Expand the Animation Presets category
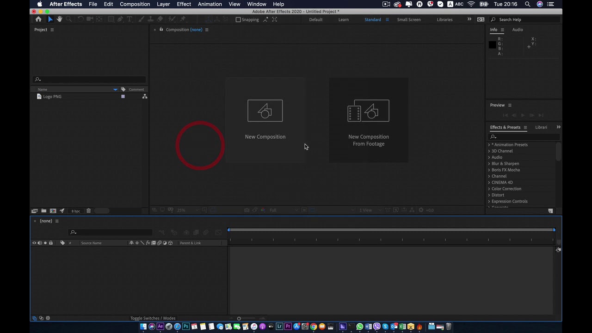 point(489,145)
